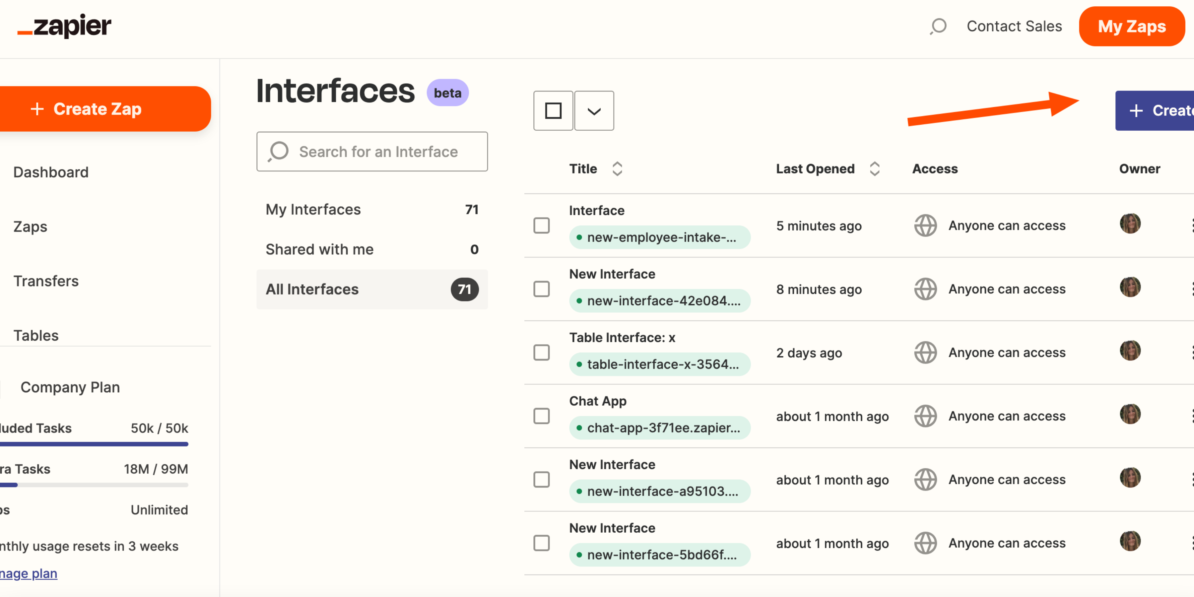Sort the table by Title column arrows

coord(617,169)
